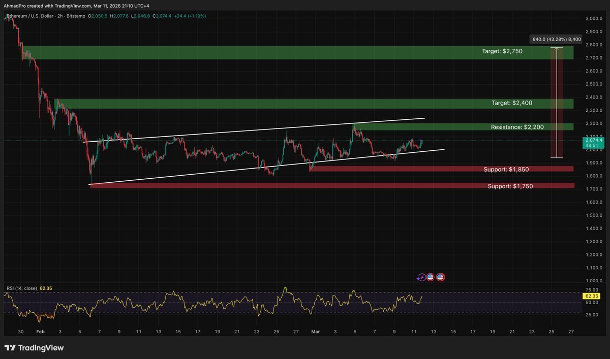This screenshot has width=610, height=359.
Task: Click the RSI value tag 62.35 on axis
Action: pos(591,296)
